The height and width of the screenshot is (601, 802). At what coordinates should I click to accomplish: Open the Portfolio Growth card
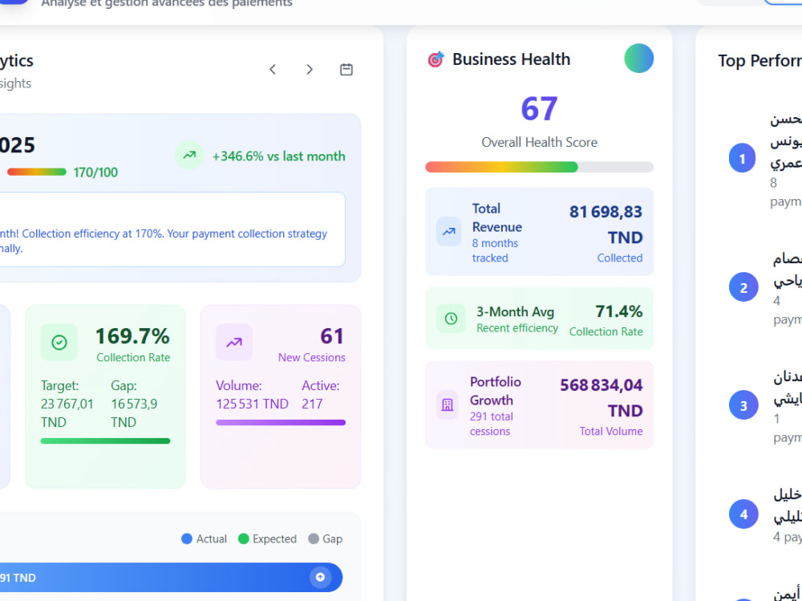coord(539,405)
